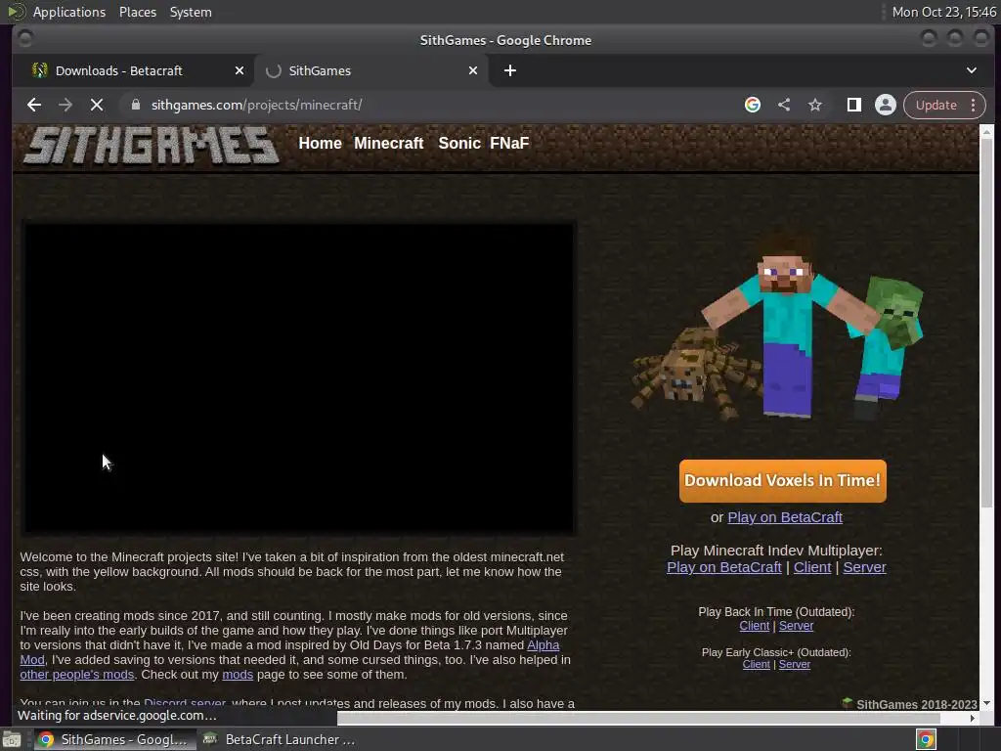Open the Back In Time Client link
The image size is (1001, 751).
coord(754,626)
